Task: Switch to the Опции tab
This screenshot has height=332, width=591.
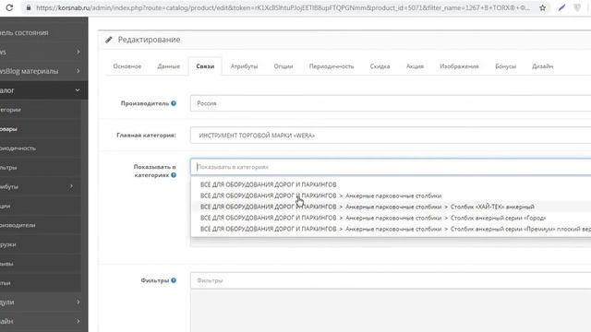Action: click(x=283, y=66)
